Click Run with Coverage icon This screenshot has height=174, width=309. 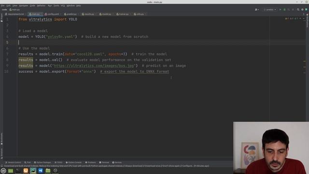pyautogui.click(x=289, y=10)
